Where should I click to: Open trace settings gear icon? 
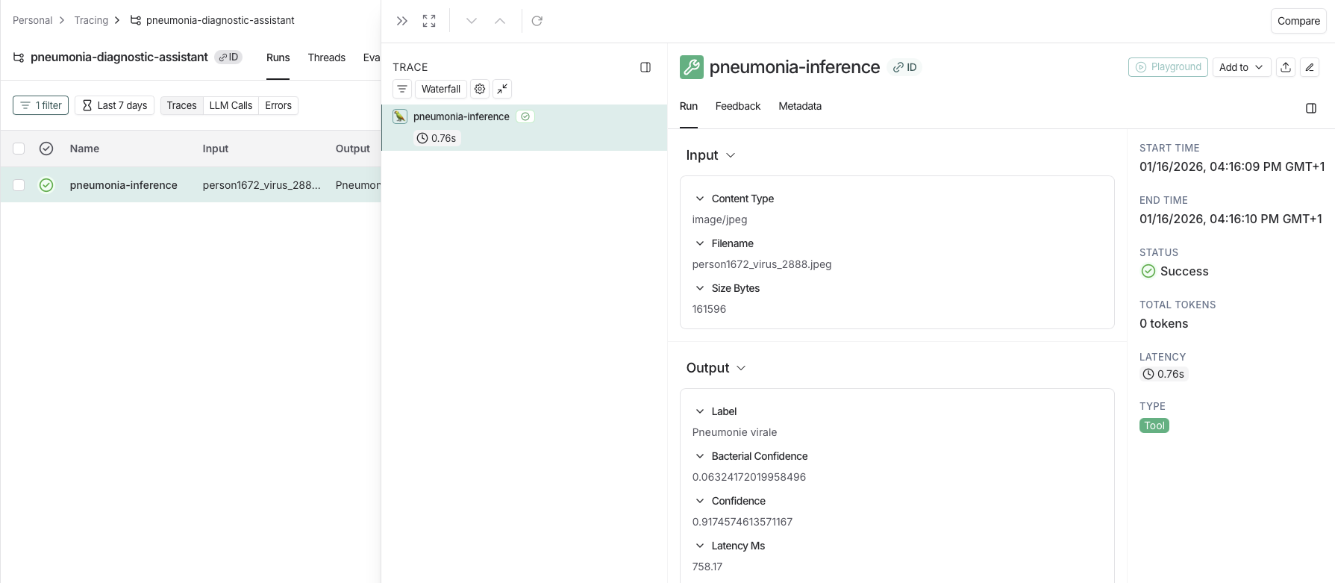480,89
